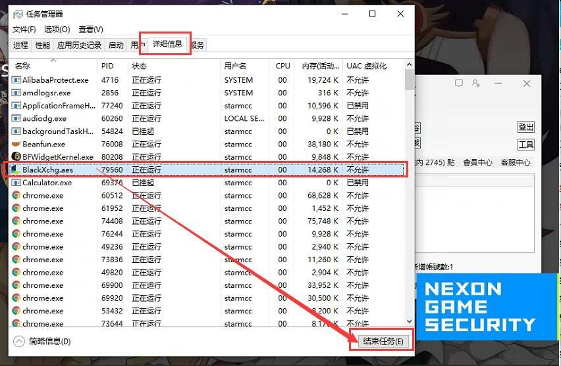561x366 pixels.
Task: Switch to the 应用历史记录 tab
Action: point(79,45)
